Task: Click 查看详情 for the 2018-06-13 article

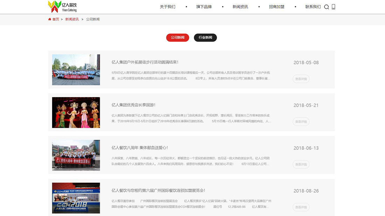Action: (x=301, y=164)
